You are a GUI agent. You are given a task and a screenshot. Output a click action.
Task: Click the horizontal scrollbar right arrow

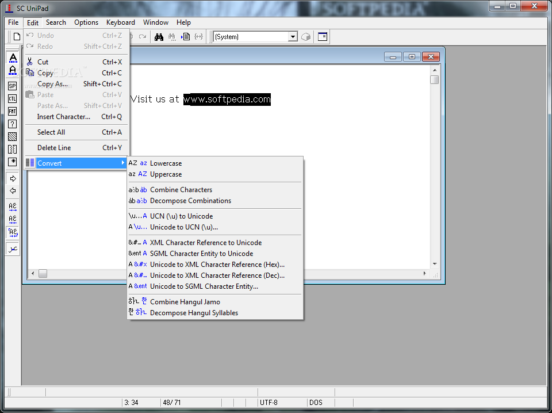tap(424, 273)
